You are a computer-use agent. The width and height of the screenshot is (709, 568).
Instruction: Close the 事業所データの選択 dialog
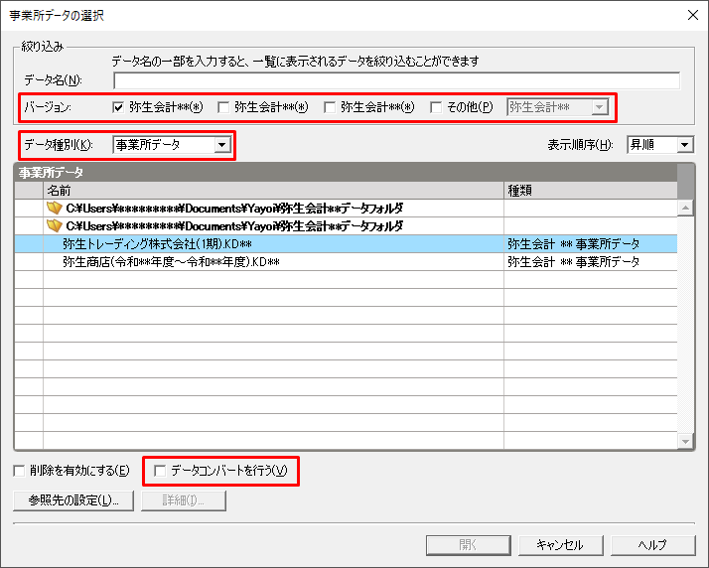(693, 15)
